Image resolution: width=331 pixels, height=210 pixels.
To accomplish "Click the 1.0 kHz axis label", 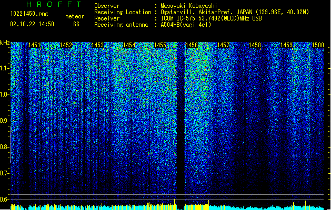I will tap(5, 94).
